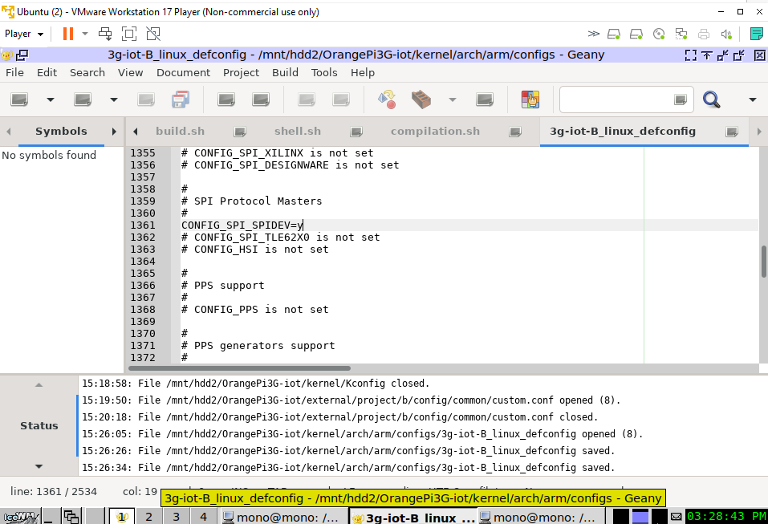Click the sound card device icon

pyautogui.click(x=726, y=34)
